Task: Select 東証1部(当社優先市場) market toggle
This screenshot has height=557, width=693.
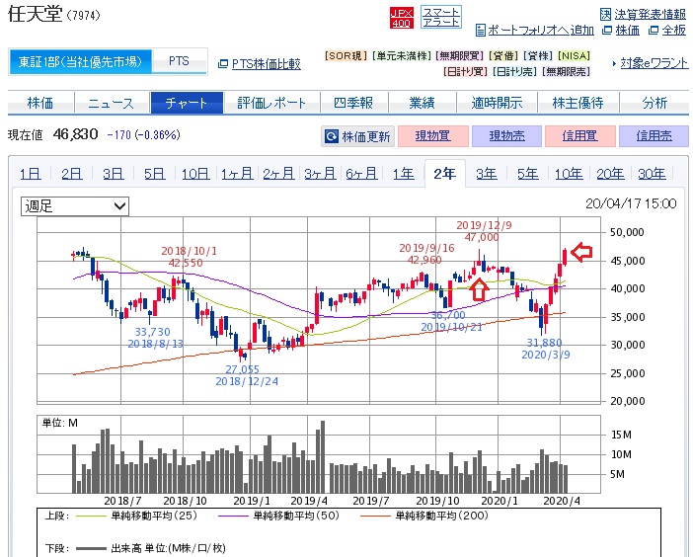Action: (80, 61)
